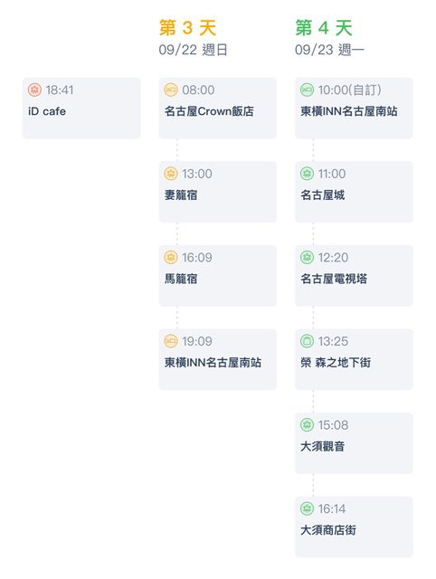Open the 名古屋電視塔 stop card
The height and width of the screenshot is (579, 436).
coord(354,276)
